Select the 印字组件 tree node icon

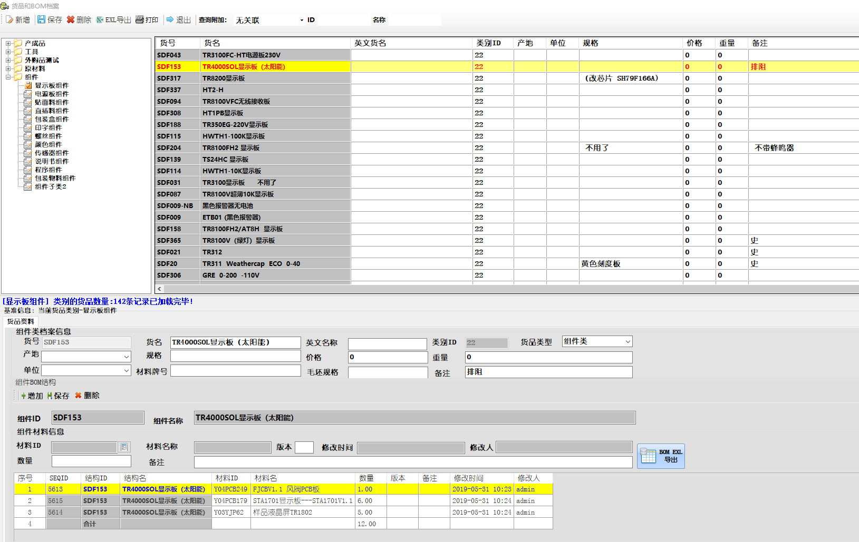(28, 127)
